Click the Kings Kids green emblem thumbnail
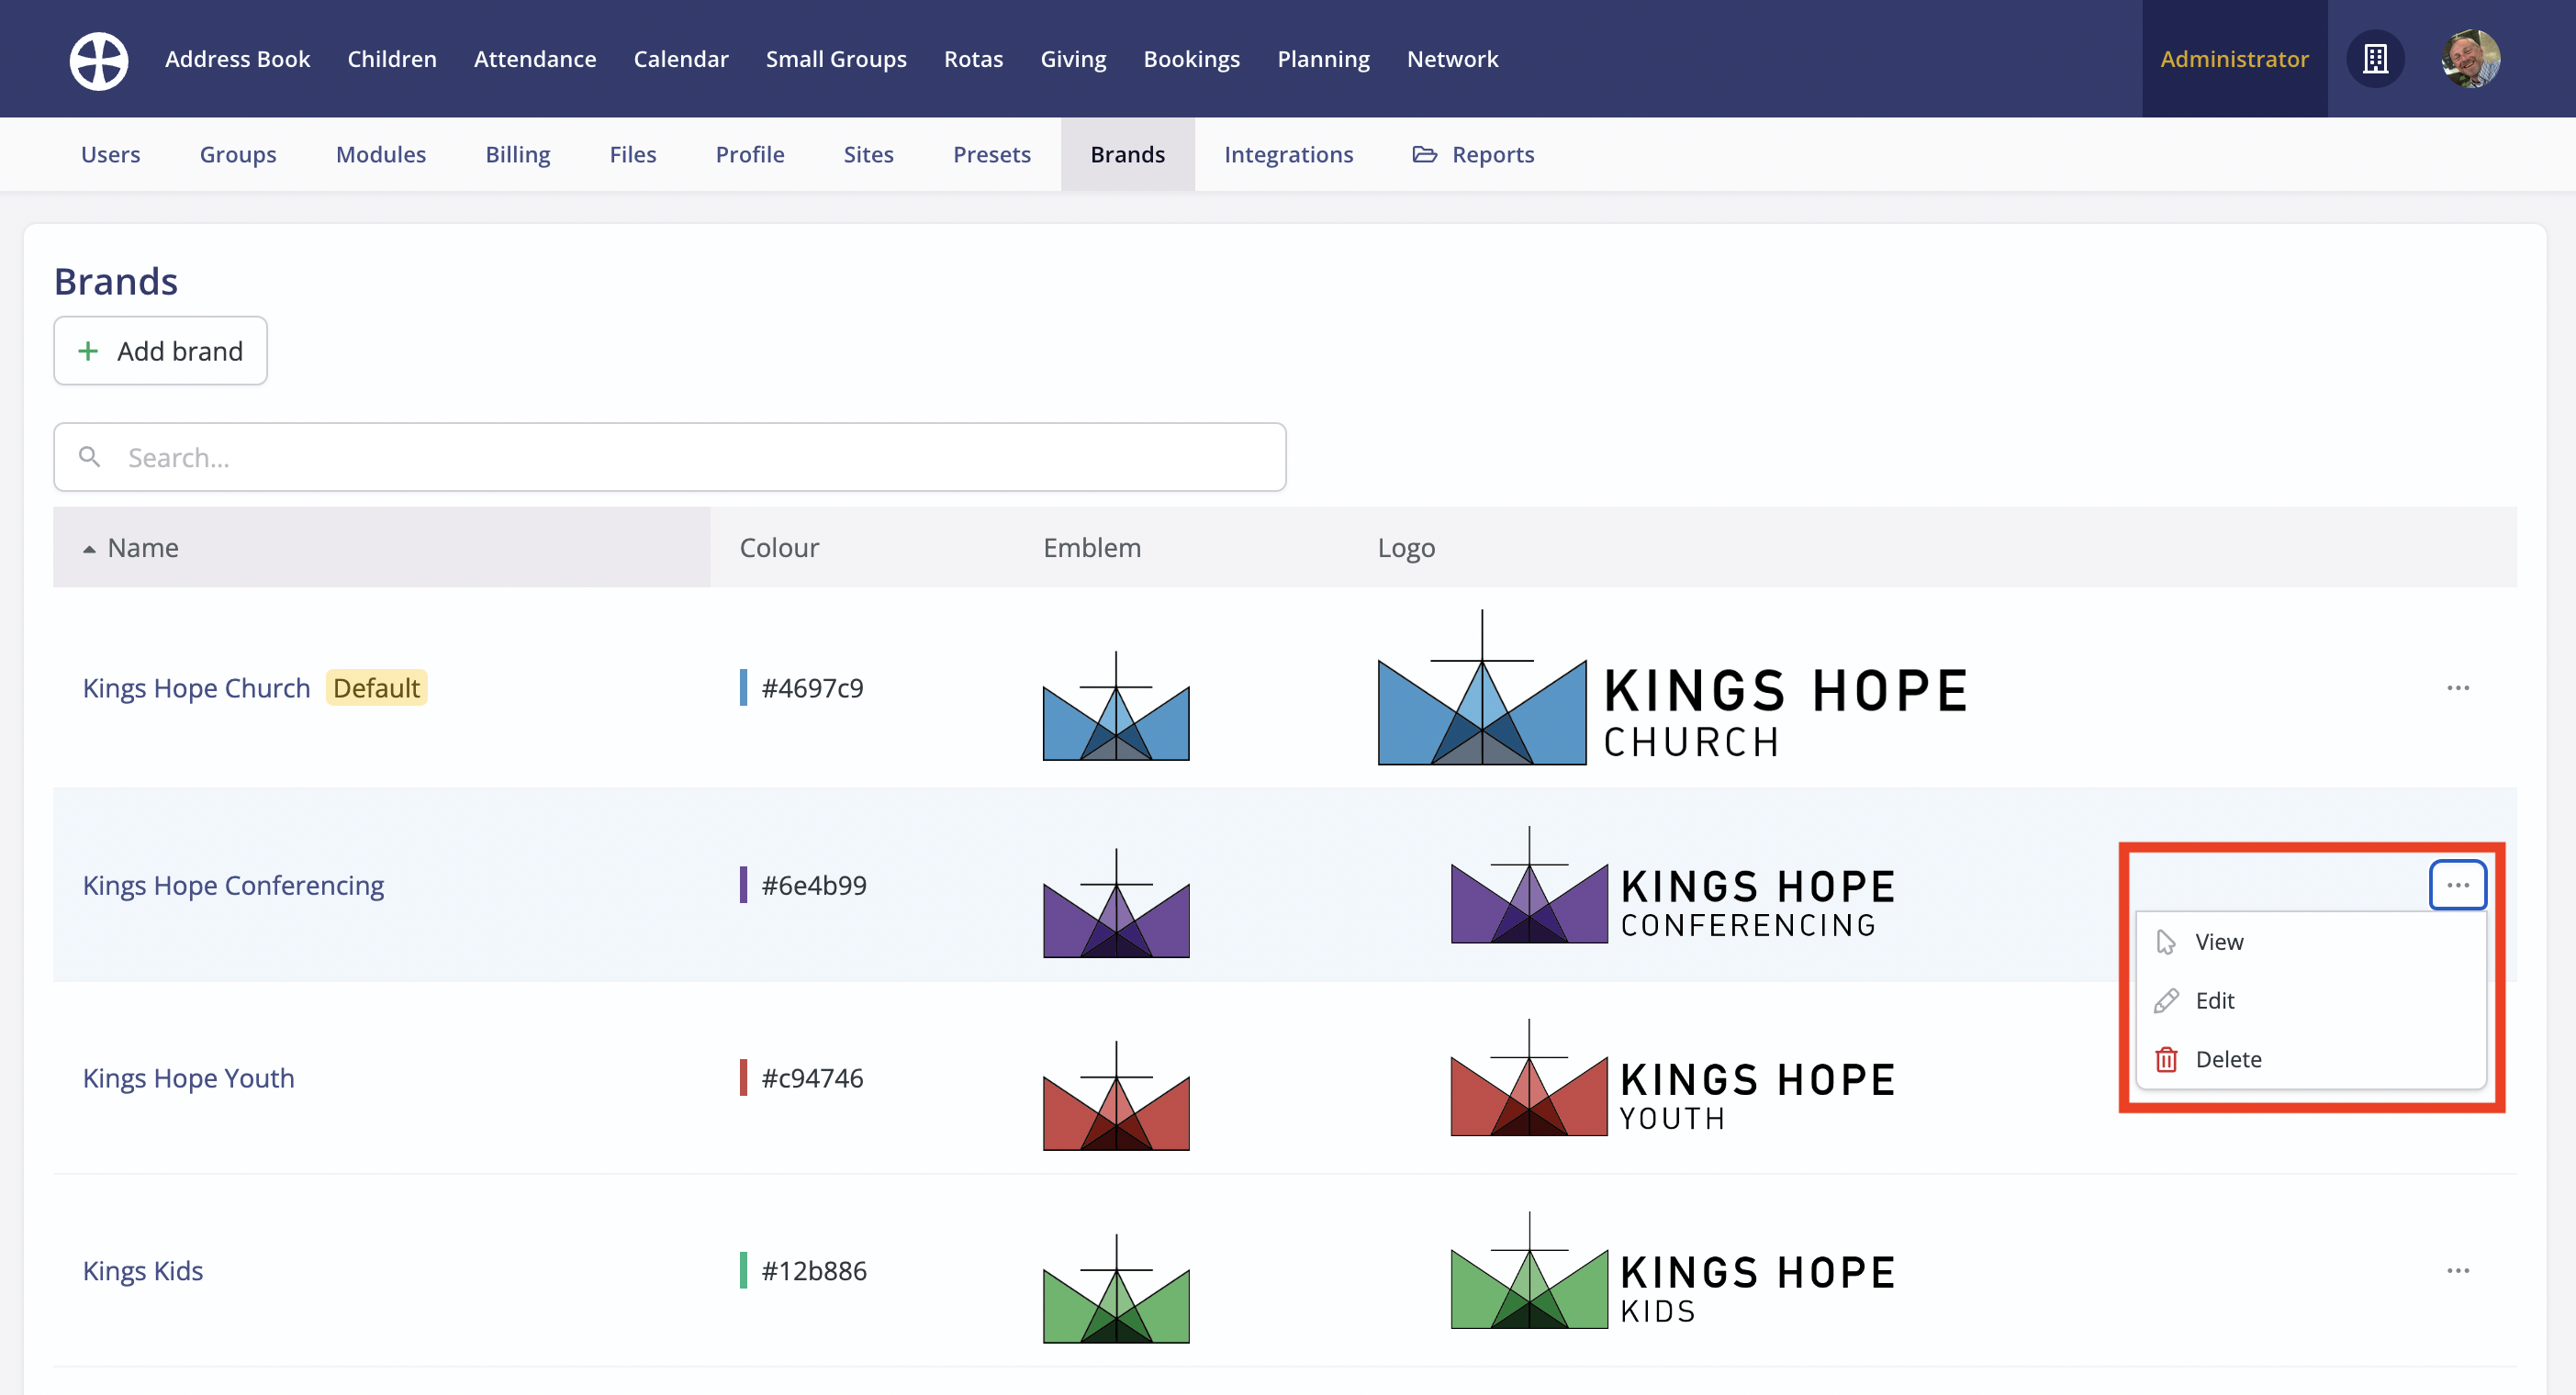The height and width of the screenshot is (1395, 2576). tap(1116, 1290)
